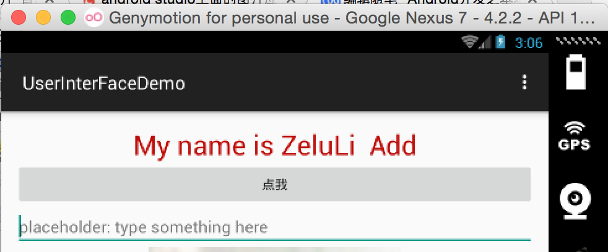Image resolution: width=608 pixels, height=252 pixels.
Task: Click the cellular signal strength icon
Action: 485,42
